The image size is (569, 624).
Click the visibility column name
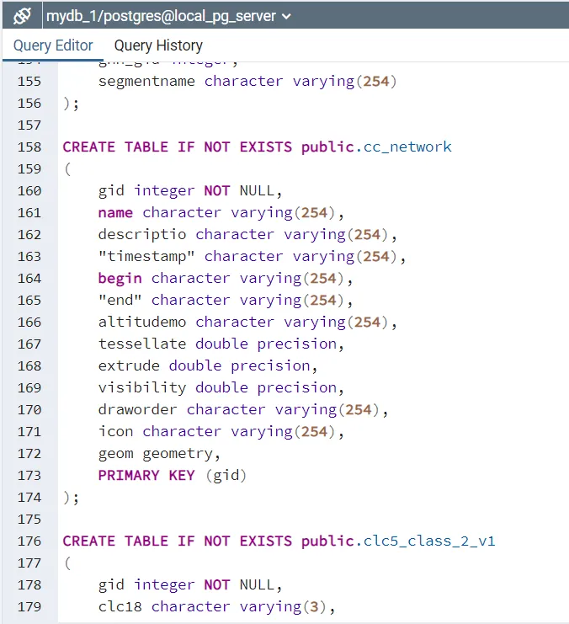click(x=142, y=387)
